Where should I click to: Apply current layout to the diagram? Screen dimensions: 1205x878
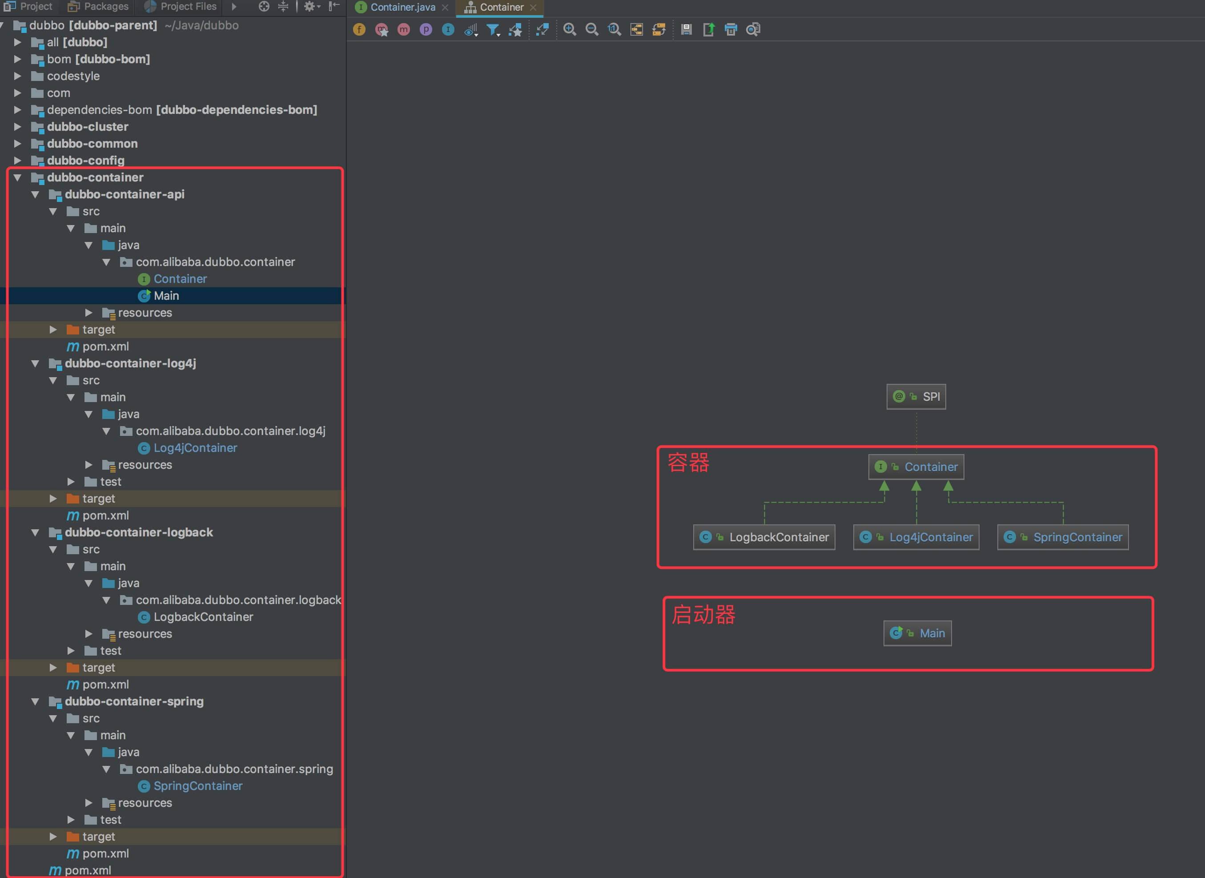tap(659, 29)
